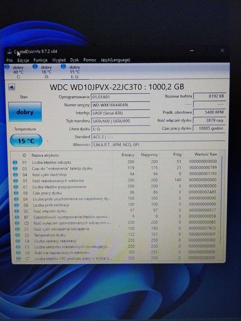Click status icon for attribute C1 row

click(x=17, y=229)
